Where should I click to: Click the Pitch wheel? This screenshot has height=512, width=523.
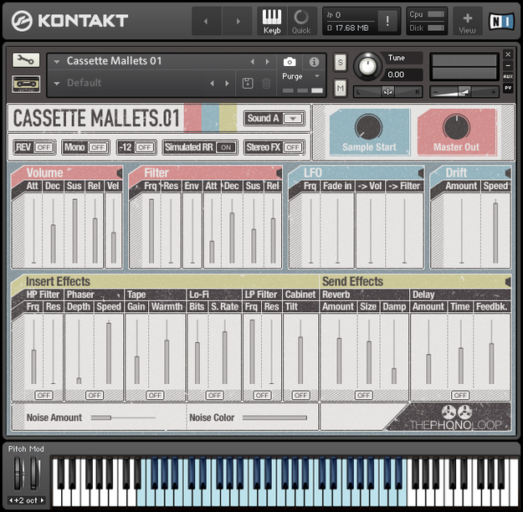[x=18, y=473]
